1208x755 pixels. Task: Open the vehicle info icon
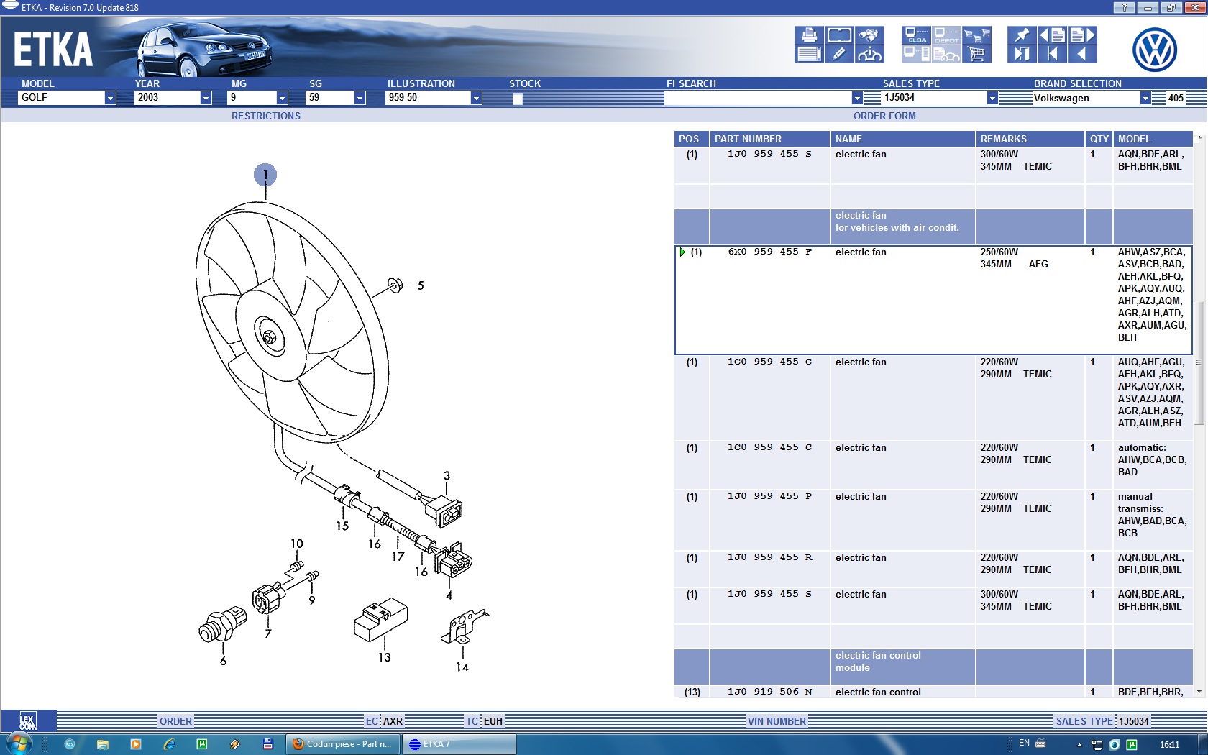tap(869, 54)
